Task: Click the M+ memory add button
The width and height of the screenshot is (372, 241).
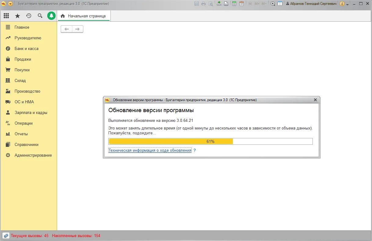Action: tap(257, 4)
